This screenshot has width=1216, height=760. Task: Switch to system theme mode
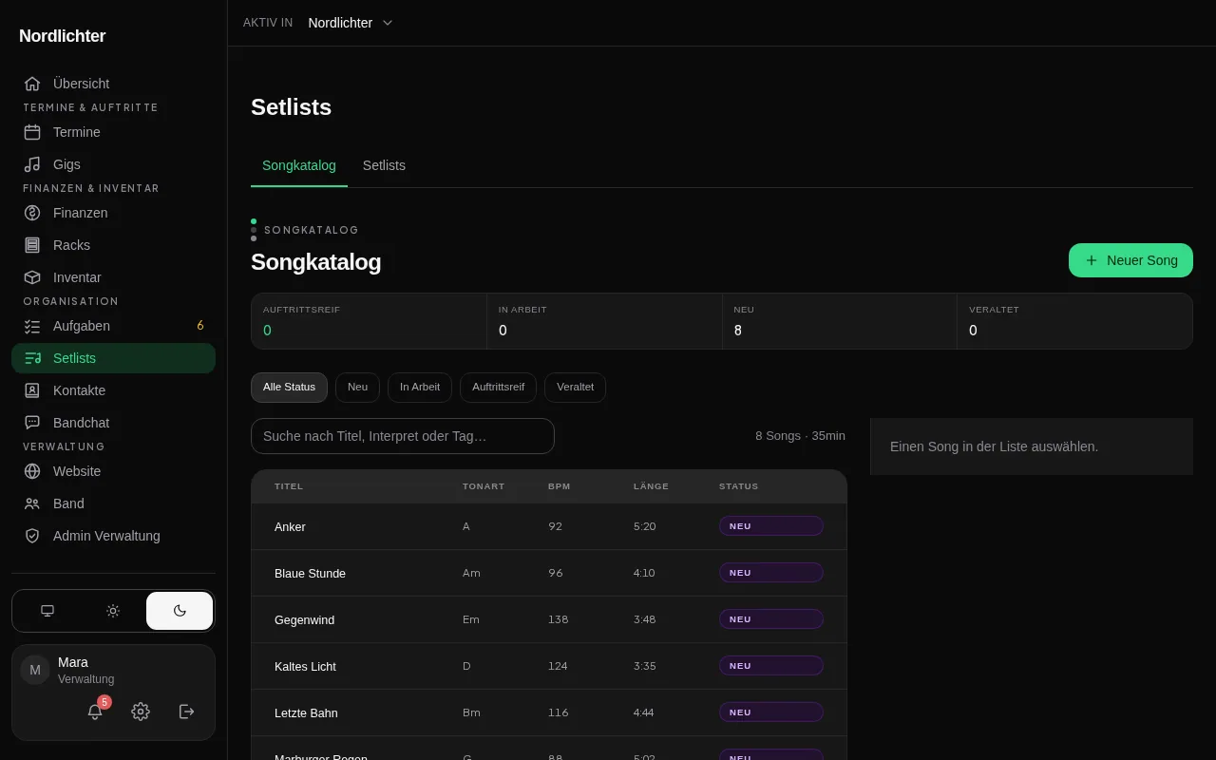(x=47, y=611)
